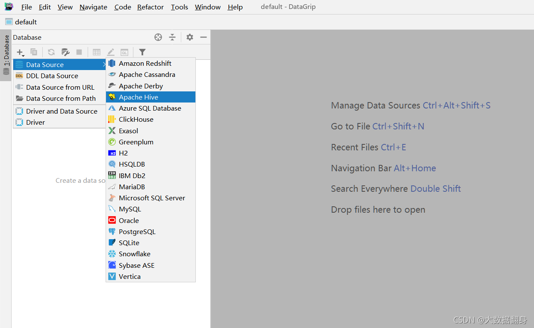Click the Database panel title
The image size is (534, 328).
coord(27,37)
